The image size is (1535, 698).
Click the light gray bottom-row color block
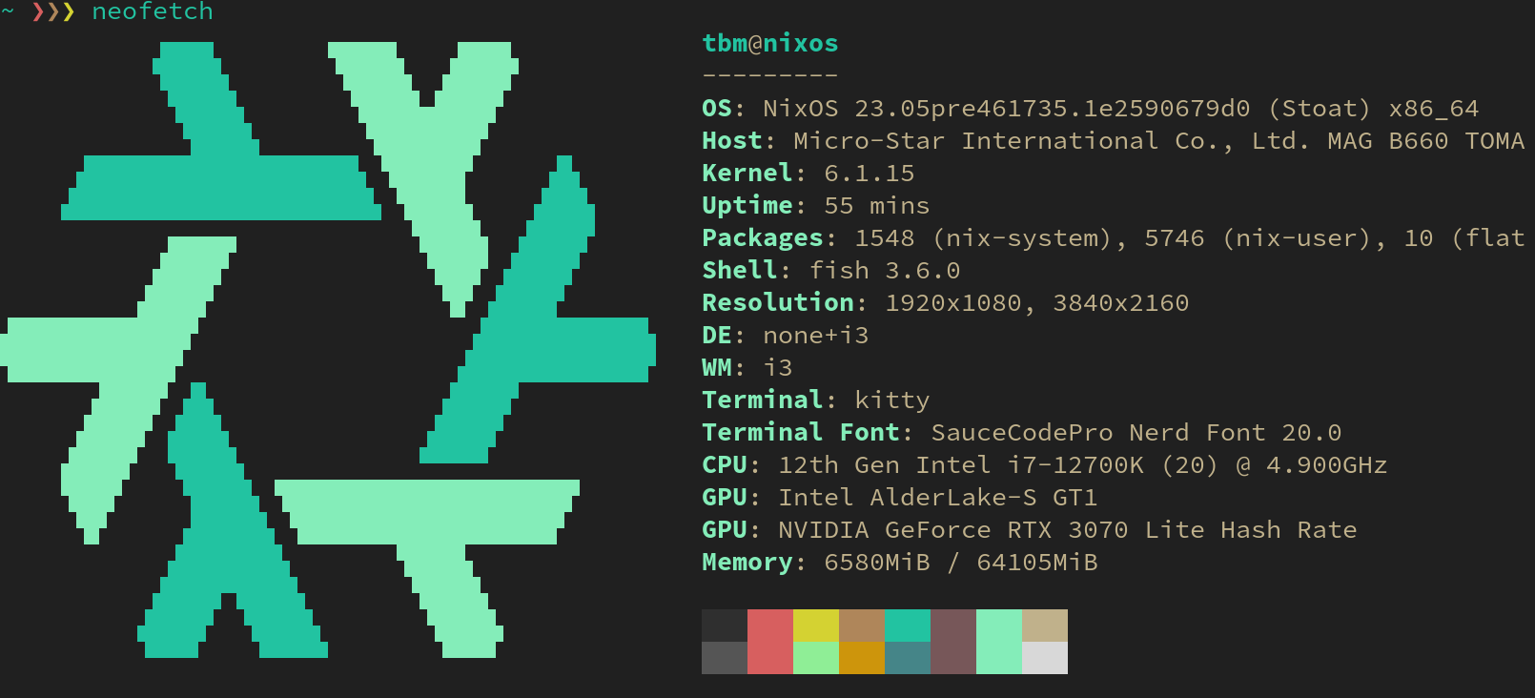pyautogui.click(x=1045, y=658)
